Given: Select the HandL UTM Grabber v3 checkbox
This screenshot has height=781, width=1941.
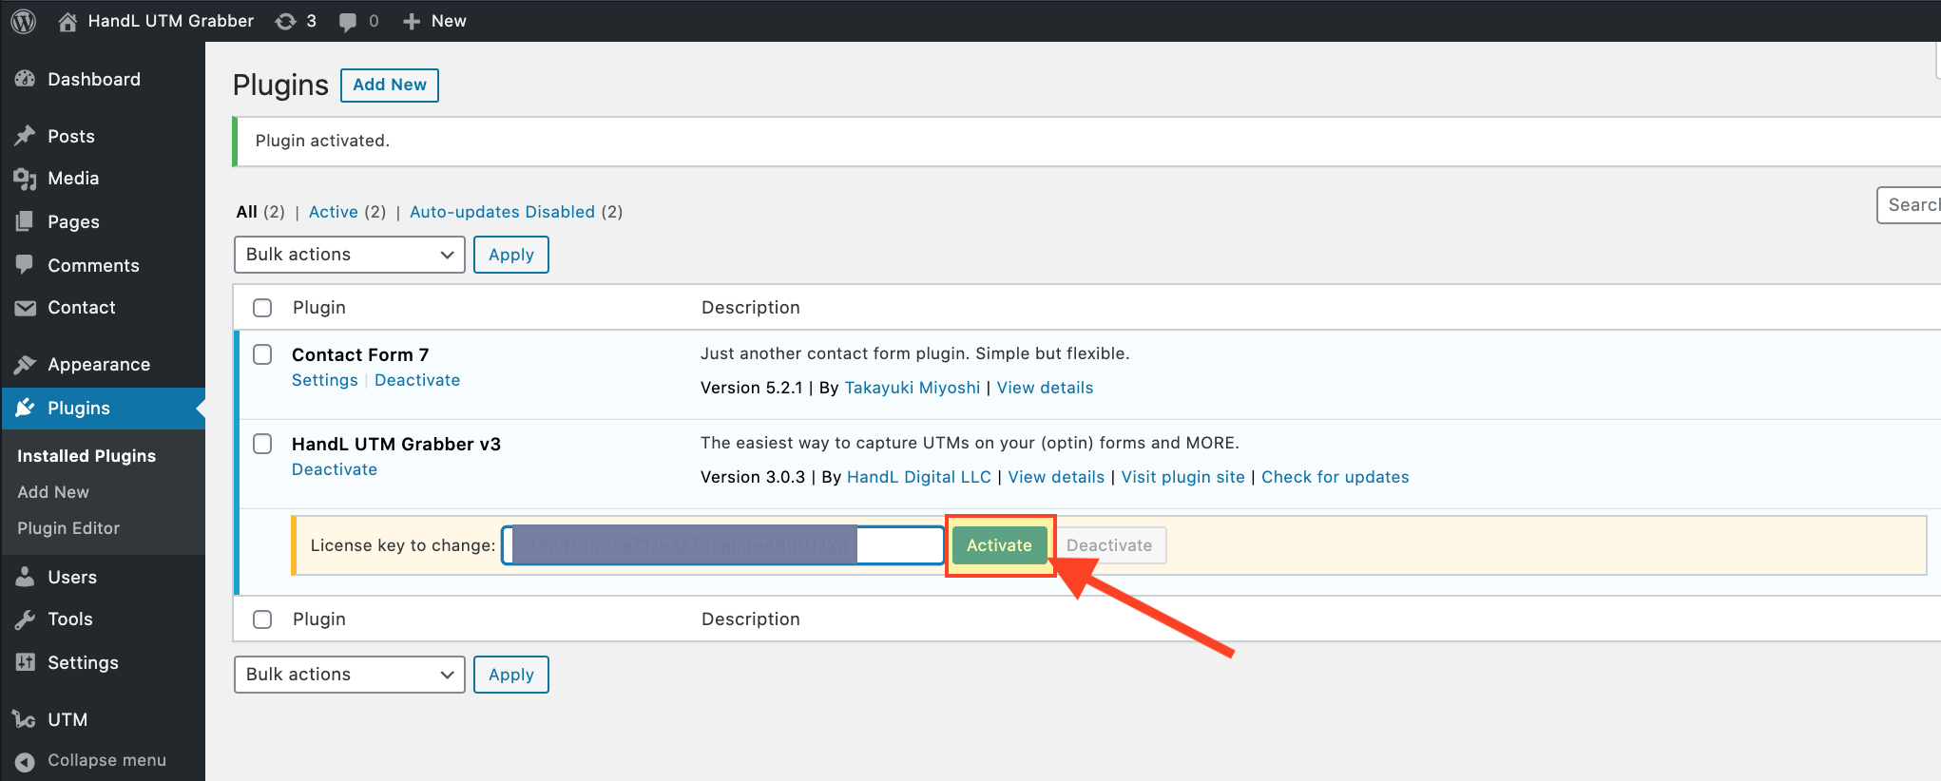Looking at the screenshot, I should (x=262, y=445).
